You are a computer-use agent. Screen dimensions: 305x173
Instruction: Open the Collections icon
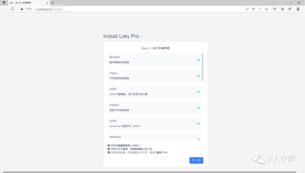[x=282, y=9]
